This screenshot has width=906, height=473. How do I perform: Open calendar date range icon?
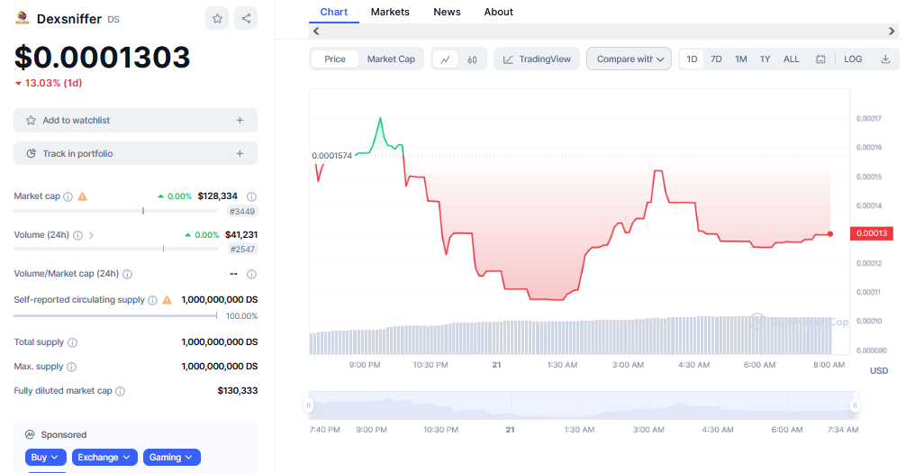[820, 59]
